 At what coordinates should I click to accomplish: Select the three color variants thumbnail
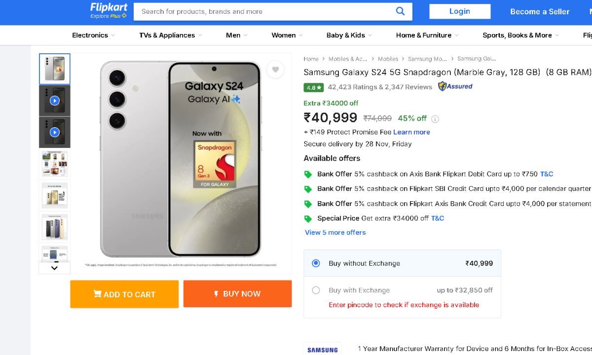point(55,227)
